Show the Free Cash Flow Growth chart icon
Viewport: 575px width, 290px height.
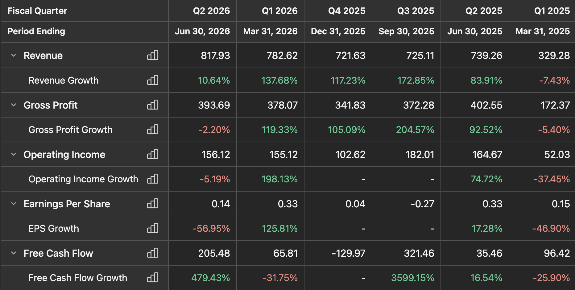click(x=153, y=278)
